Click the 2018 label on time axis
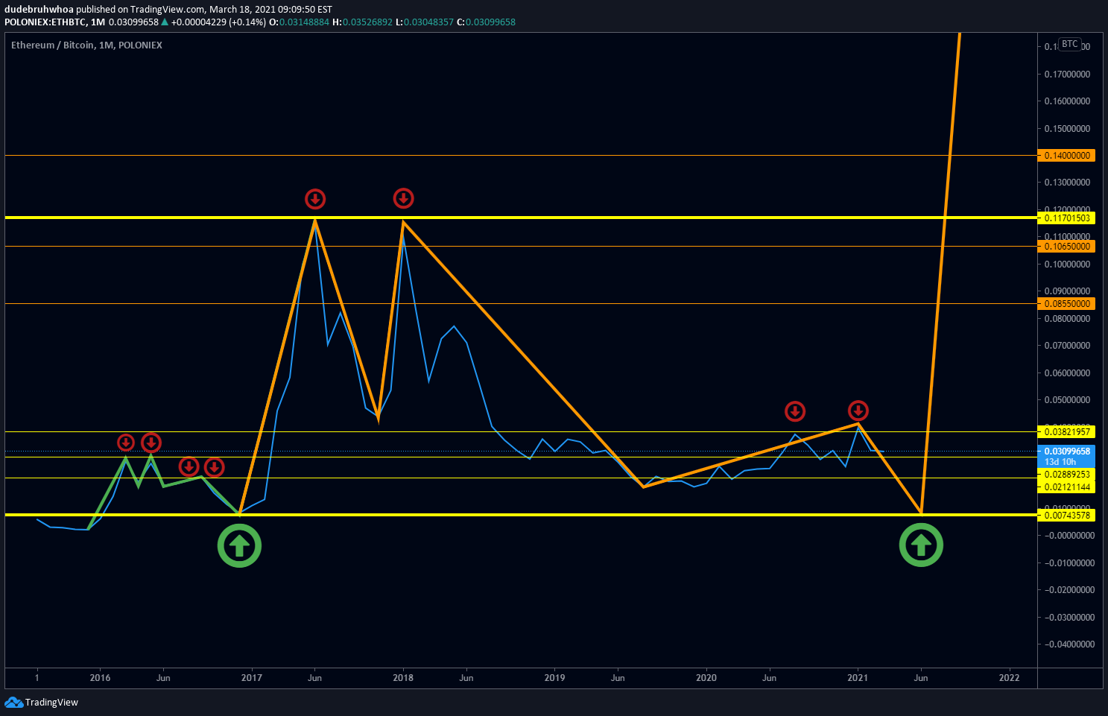The height and width of the screenshot is (716, 1108). (403, 678)
